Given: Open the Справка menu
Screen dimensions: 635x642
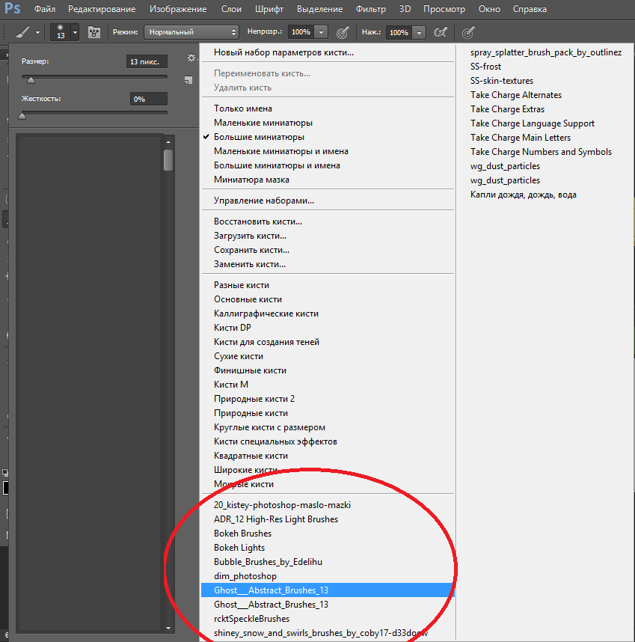Looking at the screenshot, I should [x=530, y=9].
